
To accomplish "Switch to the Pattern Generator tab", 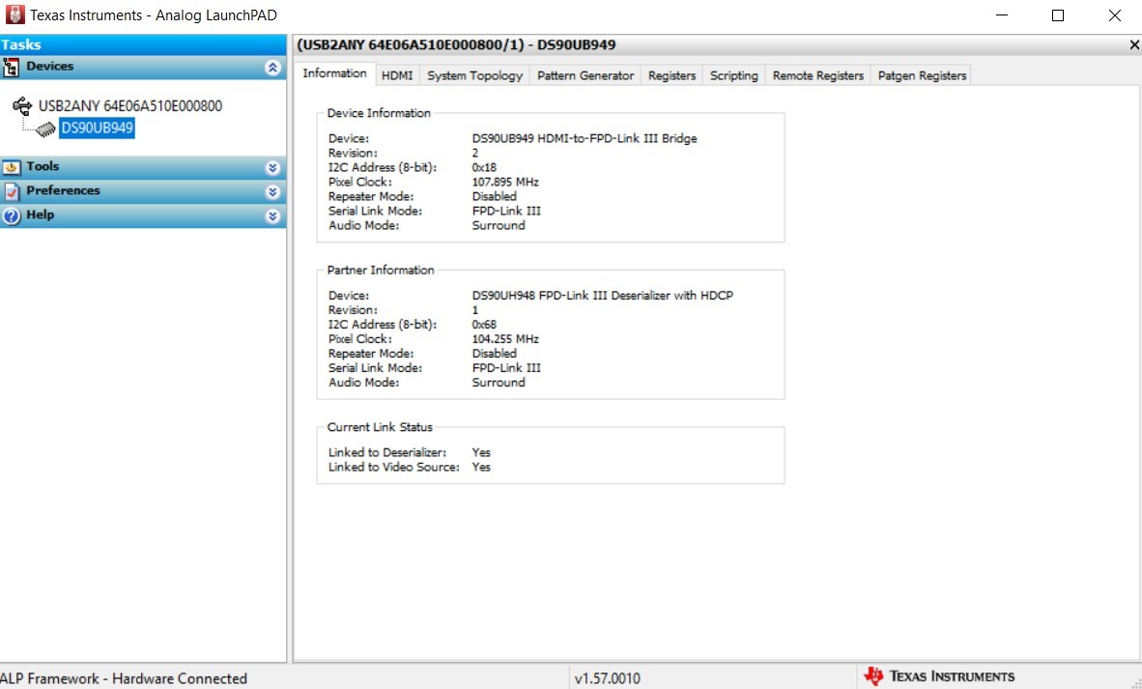I will 585,75.
